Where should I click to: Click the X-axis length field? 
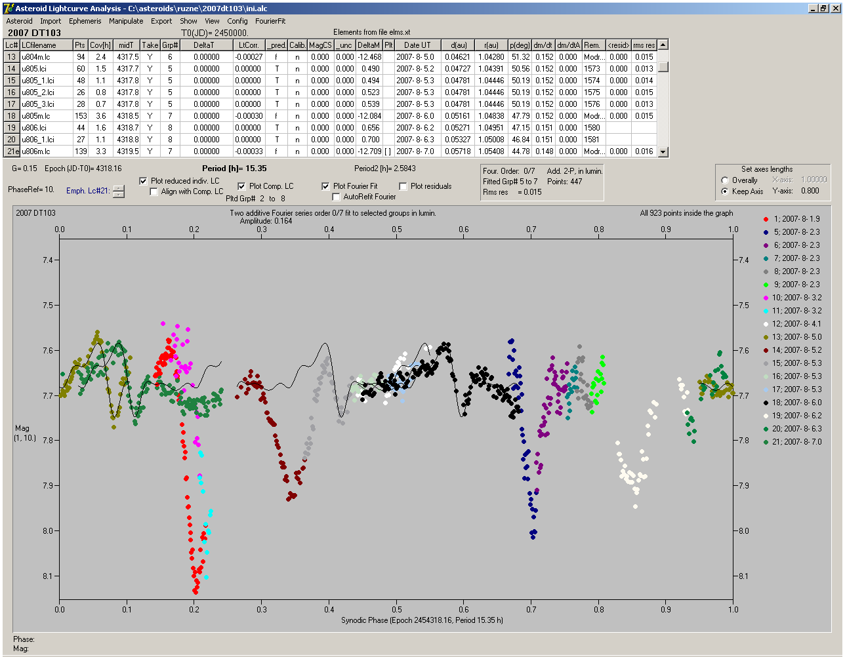tap(815, 180)
